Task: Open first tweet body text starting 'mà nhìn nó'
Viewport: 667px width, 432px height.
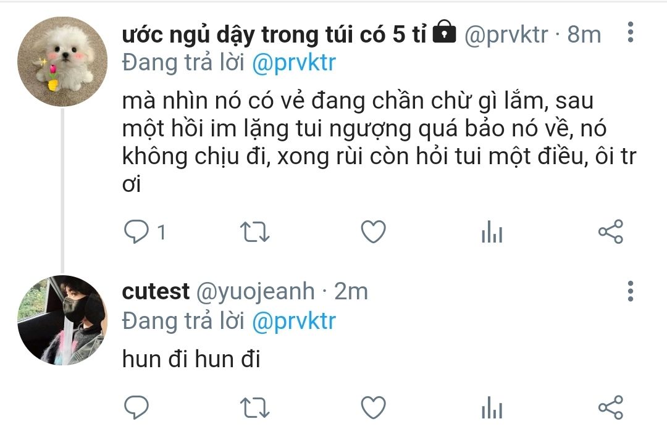Action: point(379,143)
